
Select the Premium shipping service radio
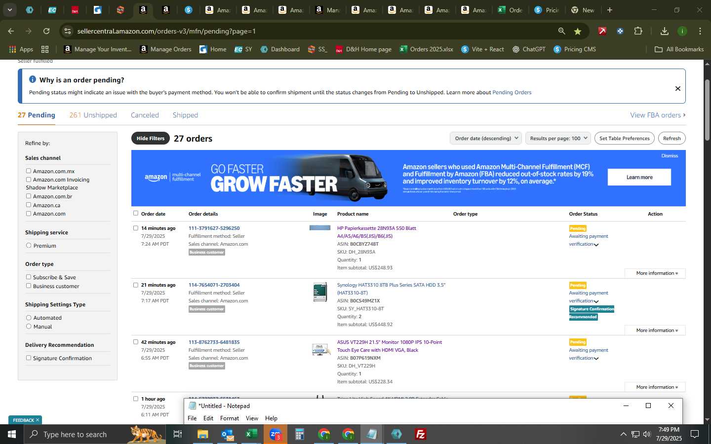(29, 245)
